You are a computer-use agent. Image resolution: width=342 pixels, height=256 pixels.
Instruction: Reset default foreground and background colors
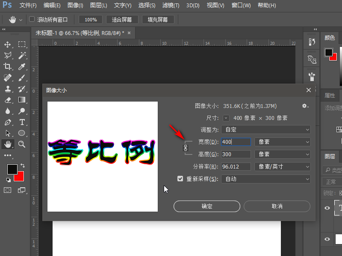8,180
